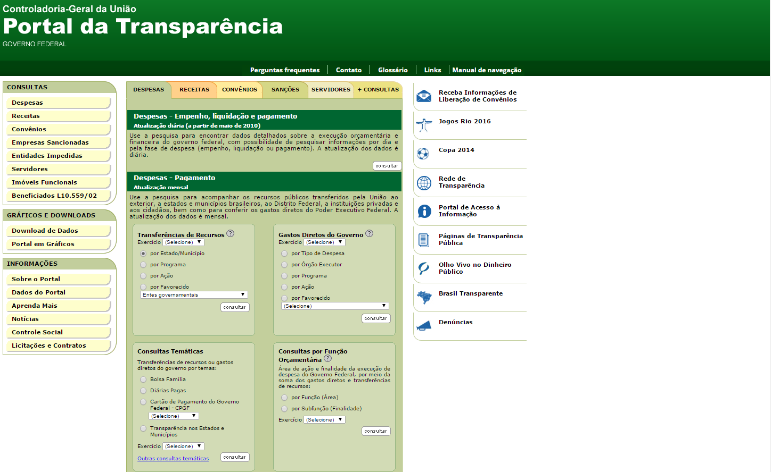
Task: Click the blue information icon for Acesso à Informação
Action: pyautogui.click(x=424, y=211)
